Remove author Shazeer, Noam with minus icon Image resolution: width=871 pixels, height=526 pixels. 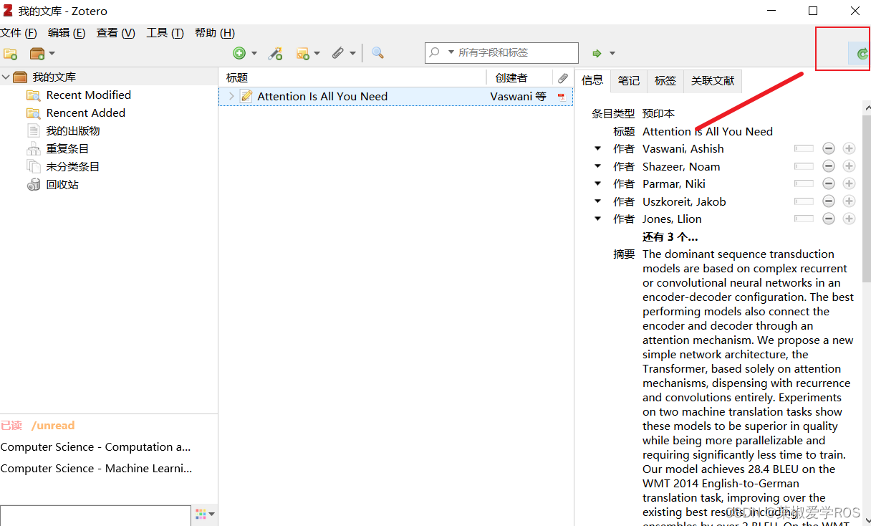click(x=829, y=166)
